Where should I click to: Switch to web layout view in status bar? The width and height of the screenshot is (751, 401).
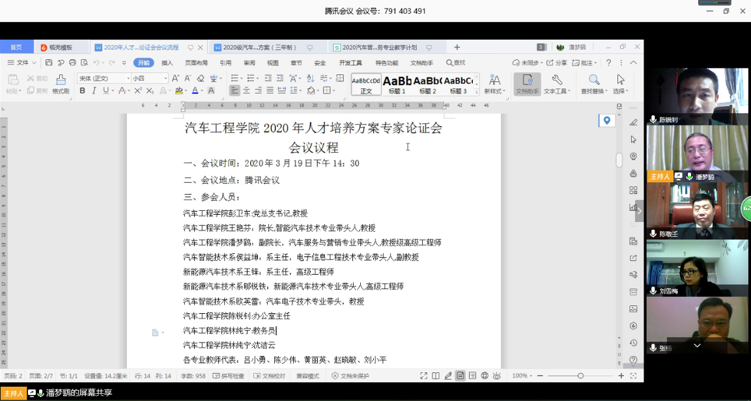pyautogui.click(x=485, y=376)
